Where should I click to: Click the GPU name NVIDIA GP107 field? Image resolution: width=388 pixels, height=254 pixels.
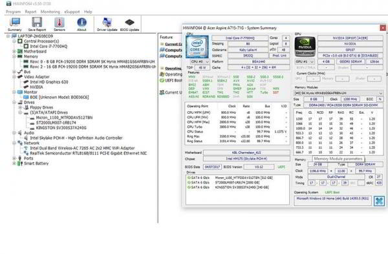click(x=350, y=38)
